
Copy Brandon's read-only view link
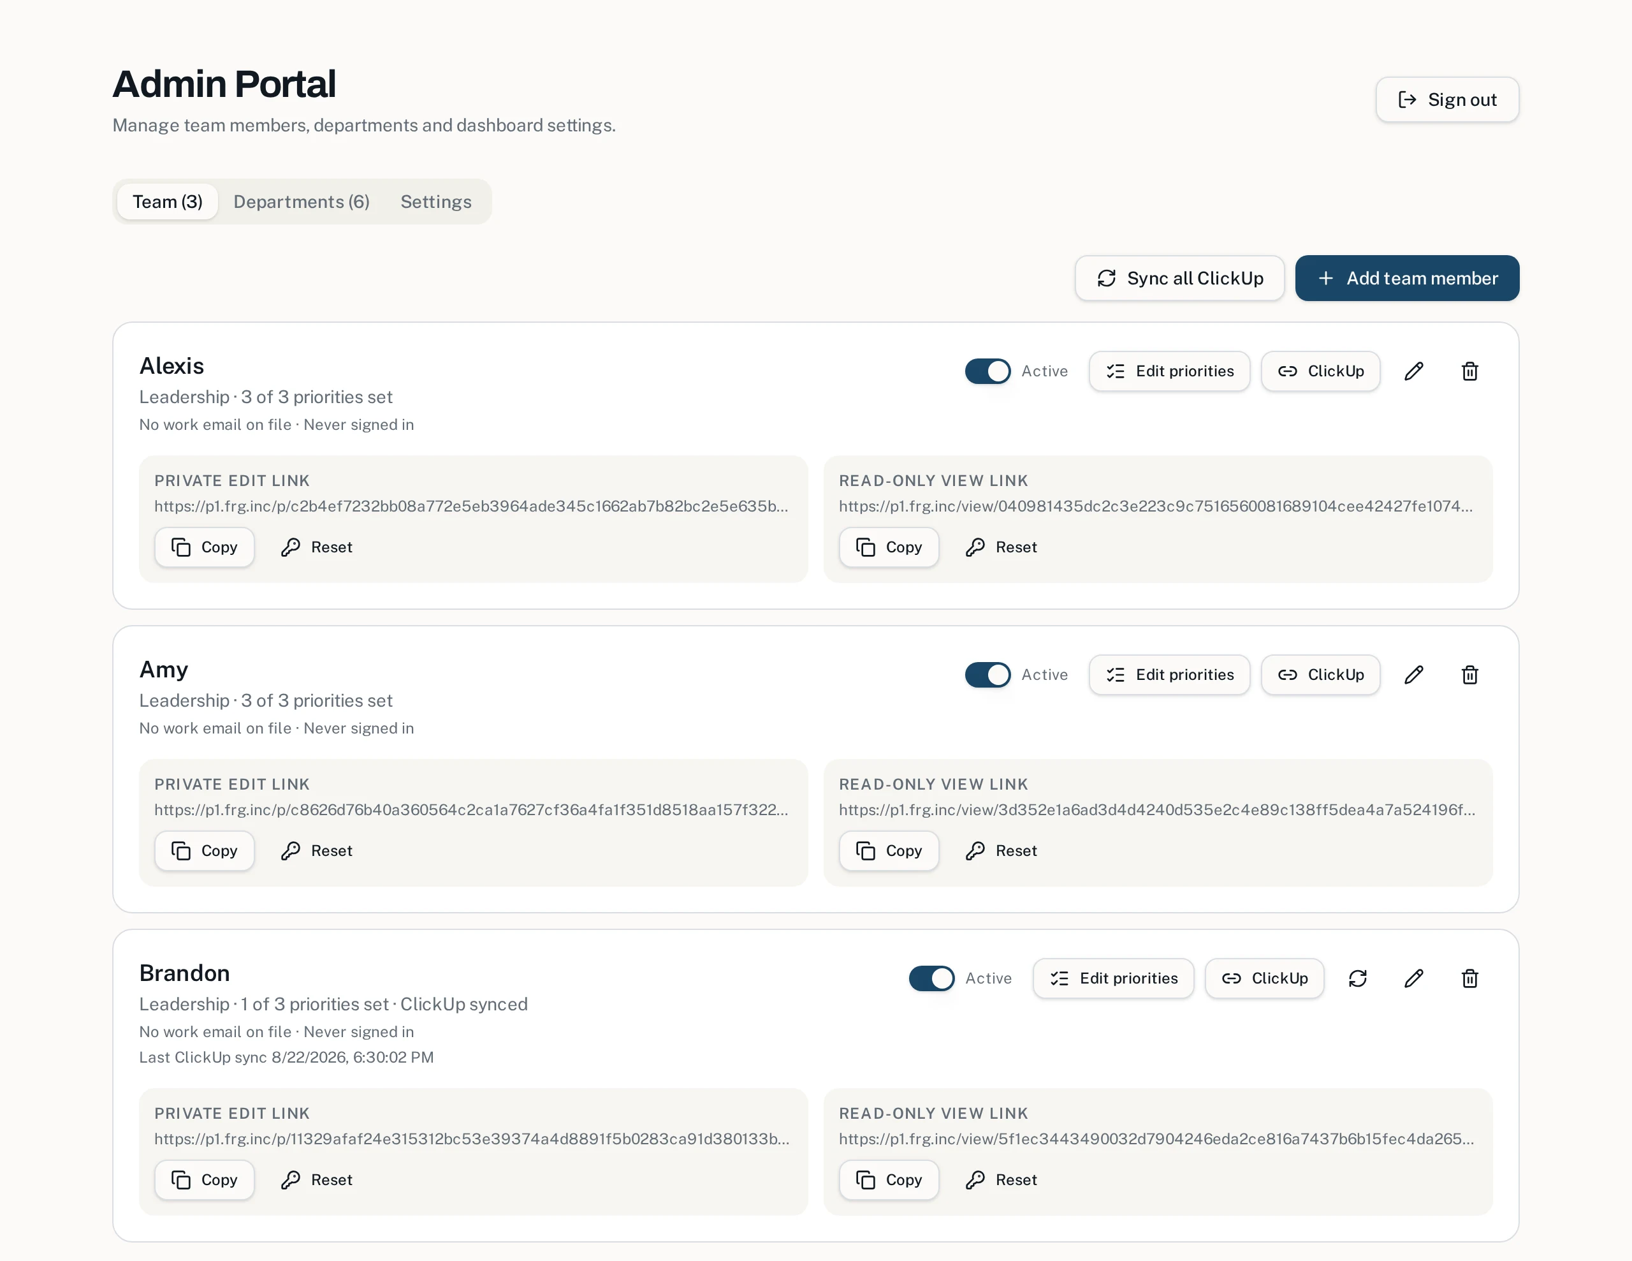tap(889, 1179)
